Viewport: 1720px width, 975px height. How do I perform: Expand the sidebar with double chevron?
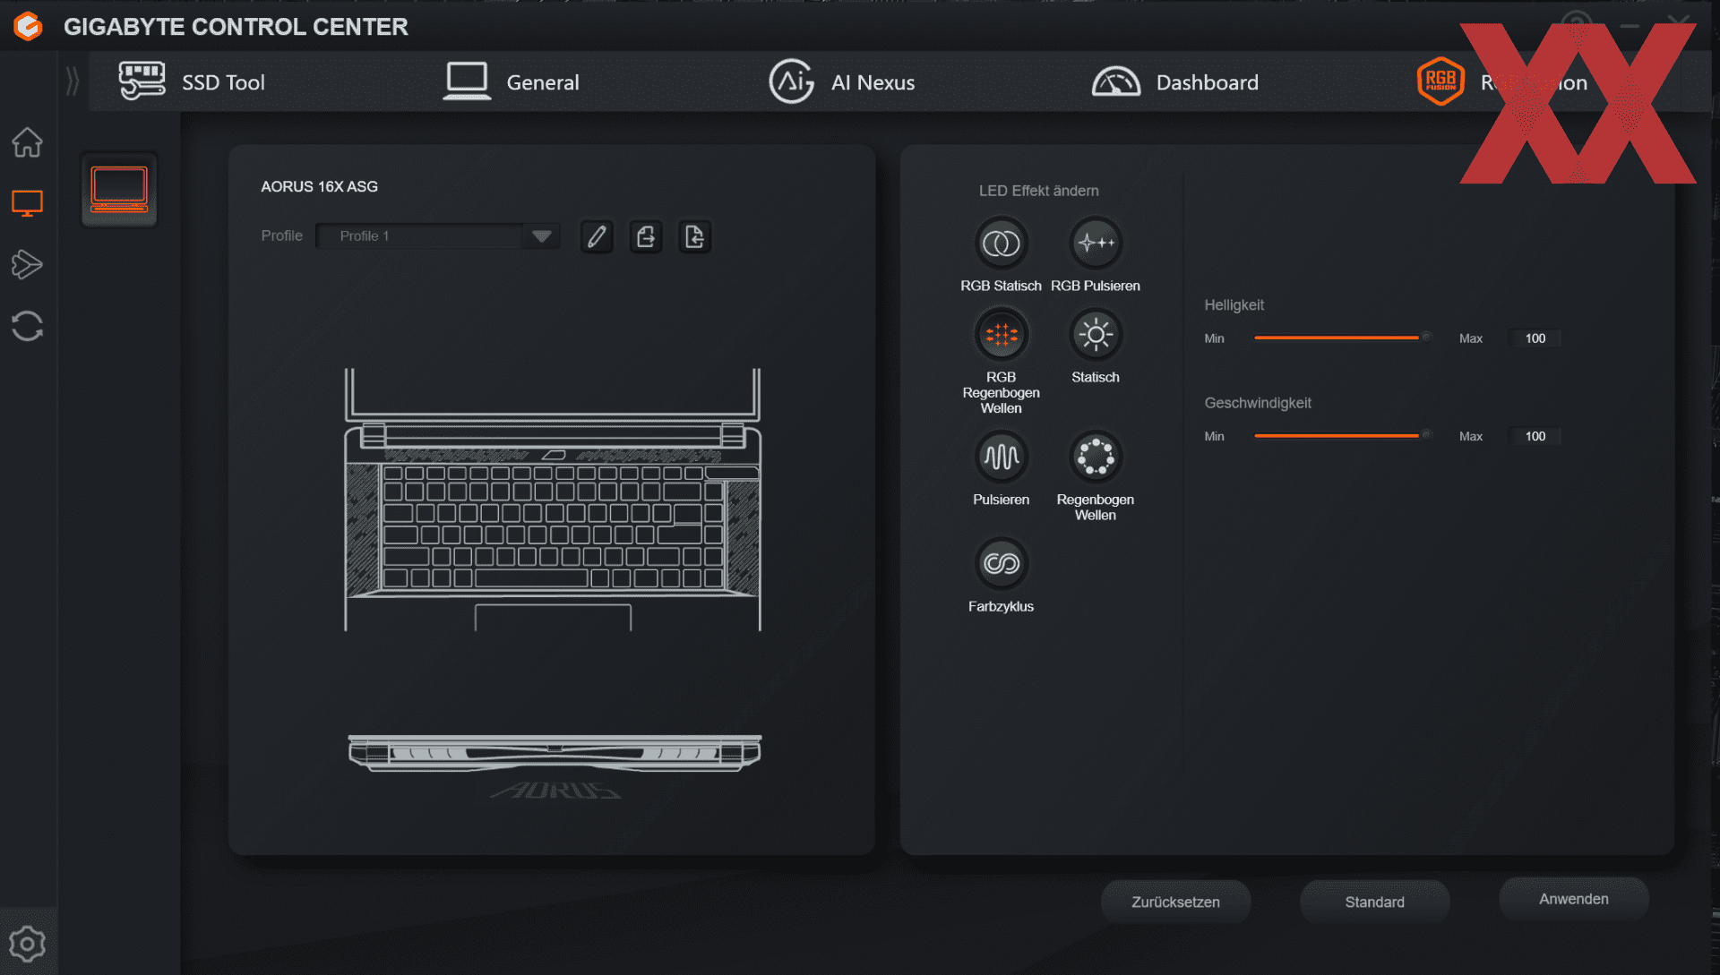click(73, 81)
